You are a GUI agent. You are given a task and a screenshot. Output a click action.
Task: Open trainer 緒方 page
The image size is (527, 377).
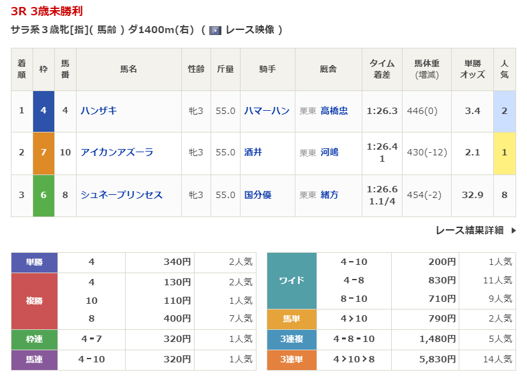click(x=329, y=195)
